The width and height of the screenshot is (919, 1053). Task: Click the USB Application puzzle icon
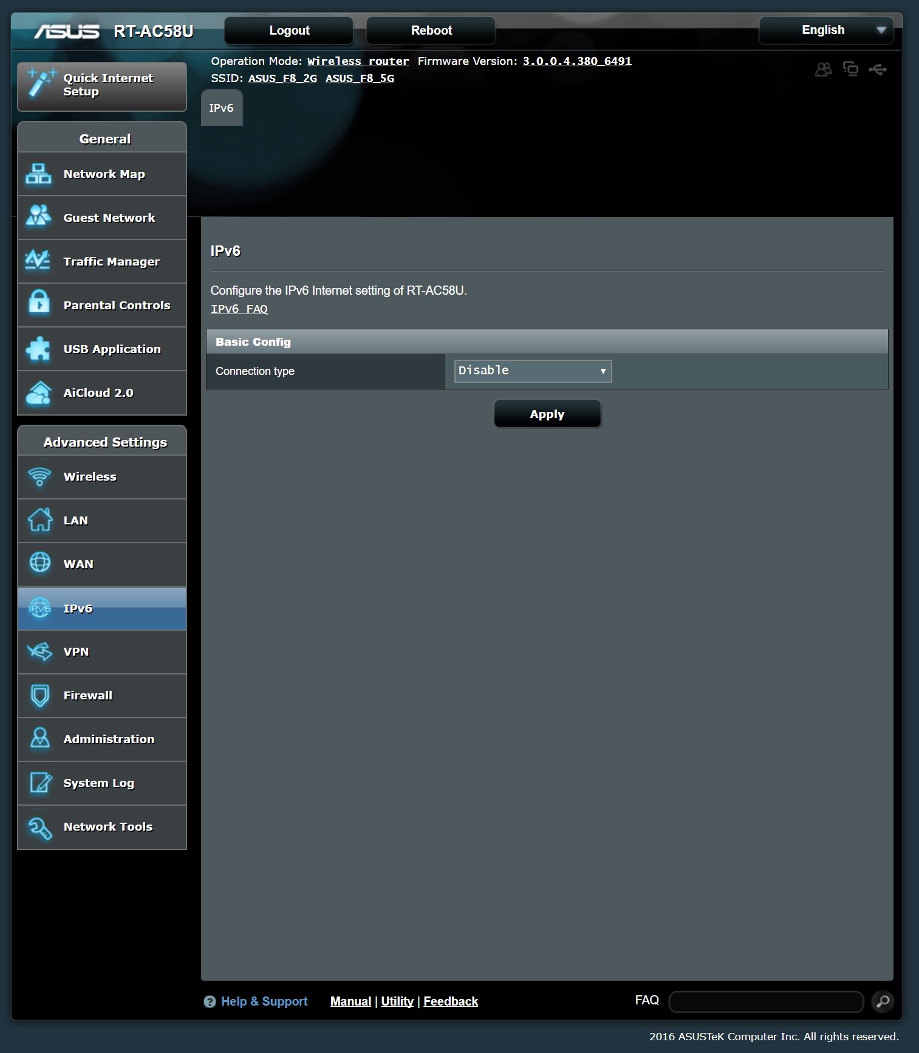pyautogui.click(x=38, y=349)
